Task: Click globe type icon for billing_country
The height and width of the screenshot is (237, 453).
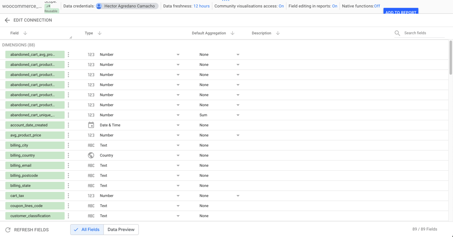Action: coord(91,156)
